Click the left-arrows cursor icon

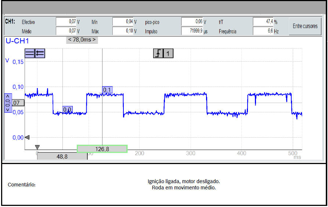click(x=40, y=54)
